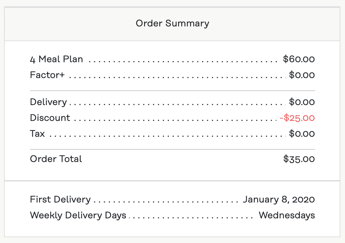Select the 4 Meal Plan label

pos(56,59)
